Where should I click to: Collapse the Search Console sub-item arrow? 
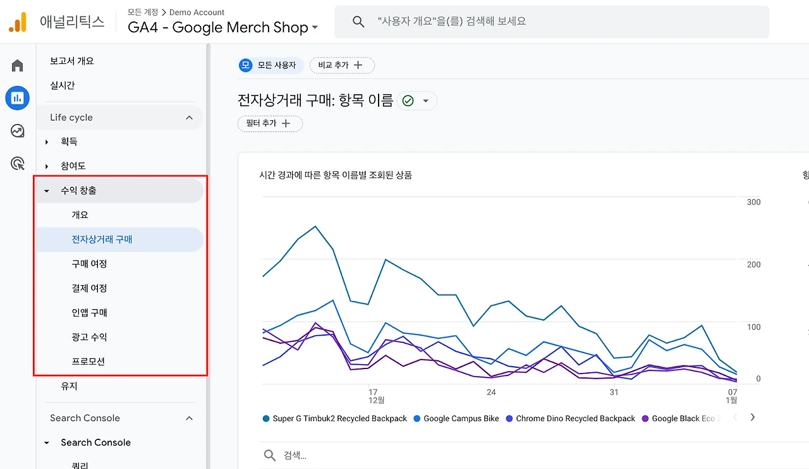tap(47, 443)
